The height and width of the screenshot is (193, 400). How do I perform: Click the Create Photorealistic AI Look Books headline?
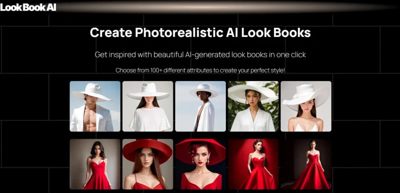pyautogui.click(x=200, y=33)
